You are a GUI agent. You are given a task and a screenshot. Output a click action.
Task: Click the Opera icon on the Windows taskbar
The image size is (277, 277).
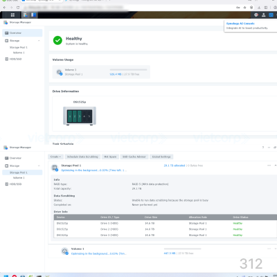point(15,276)
